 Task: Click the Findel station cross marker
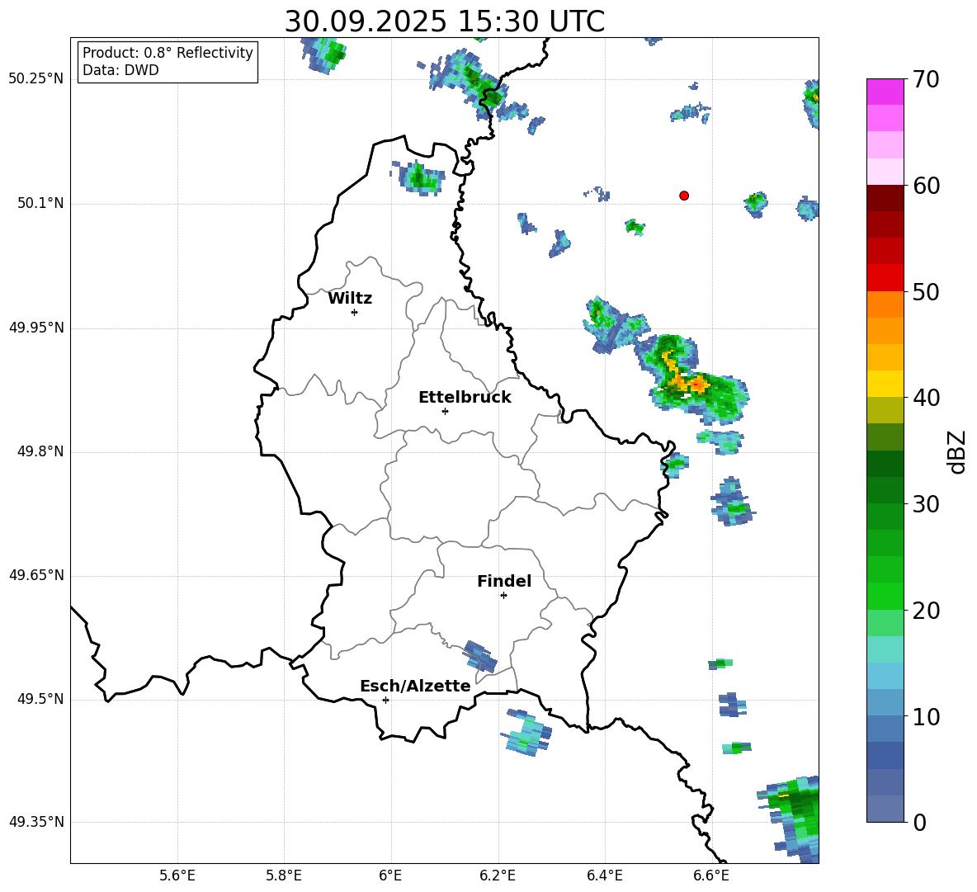click(503, 595)
